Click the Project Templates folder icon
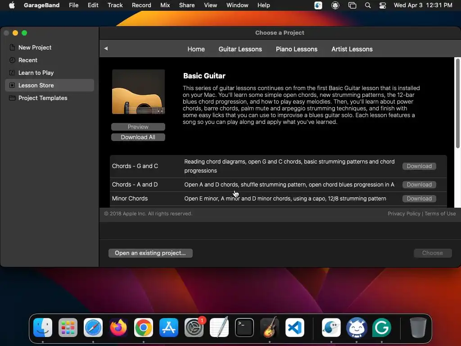 (x=12, y=98)
